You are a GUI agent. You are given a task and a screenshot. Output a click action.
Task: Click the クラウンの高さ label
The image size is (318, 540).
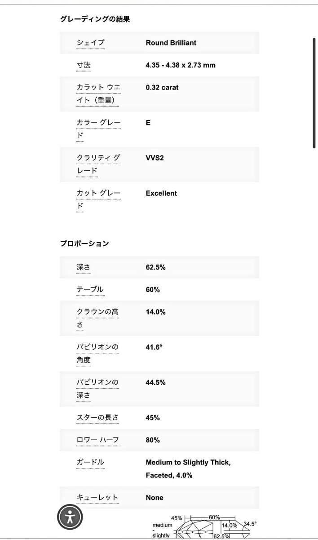pyautogui.click(x=97, y=318)
